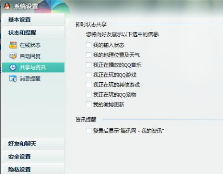This screenshot has height=174, width=223.
Task: Enable sharing 我正在玩的其他游戏
Action: coord(89,85)
